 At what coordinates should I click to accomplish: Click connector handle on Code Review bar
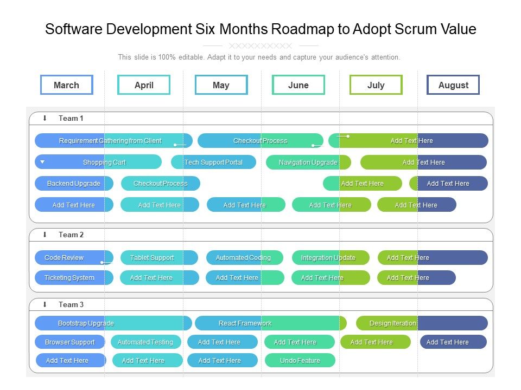[101, 262]
